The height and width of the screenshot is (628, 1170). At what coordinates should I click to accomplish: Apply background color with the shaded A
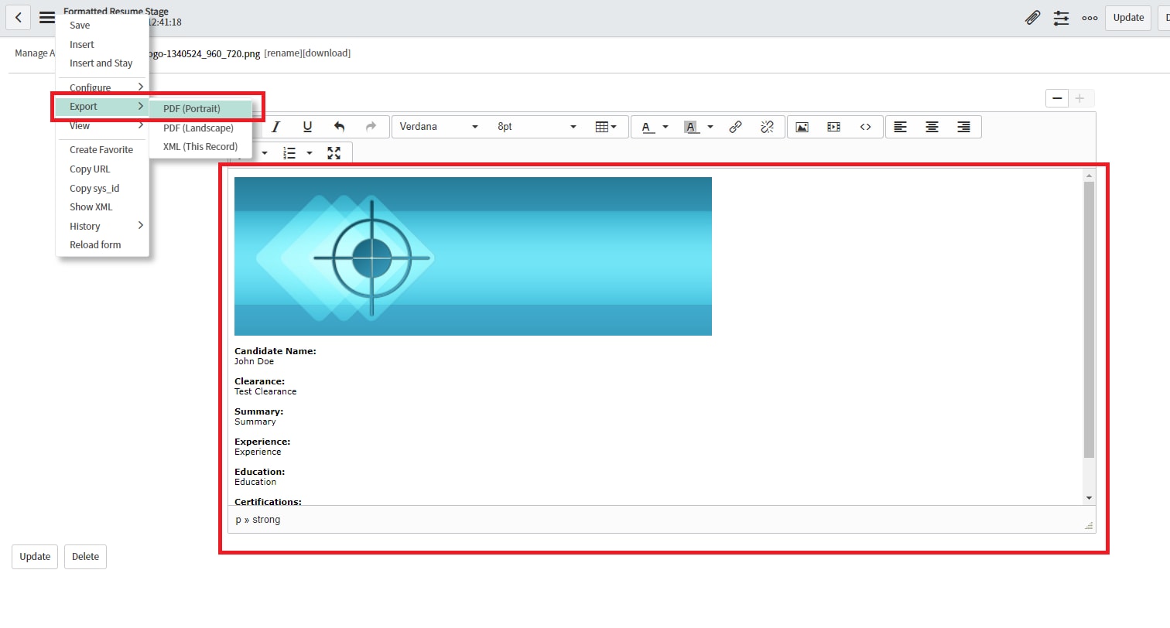(x=691, y=127)
